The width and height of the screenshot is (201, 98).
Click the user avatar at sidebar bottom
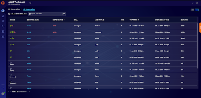pos(3,94)
